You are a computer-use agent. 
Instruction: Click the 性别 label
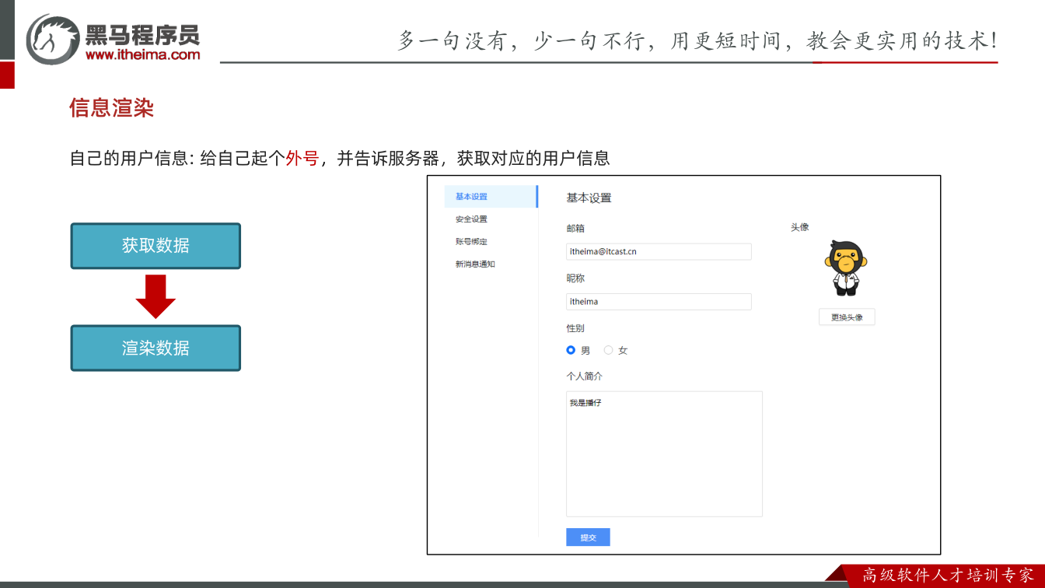(x=575, y=328)
